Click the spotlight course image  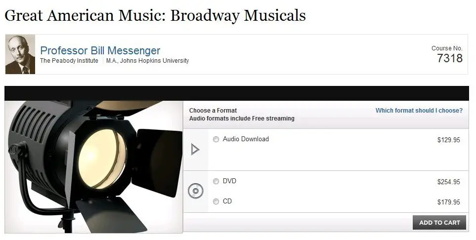(x=94, y=167)
